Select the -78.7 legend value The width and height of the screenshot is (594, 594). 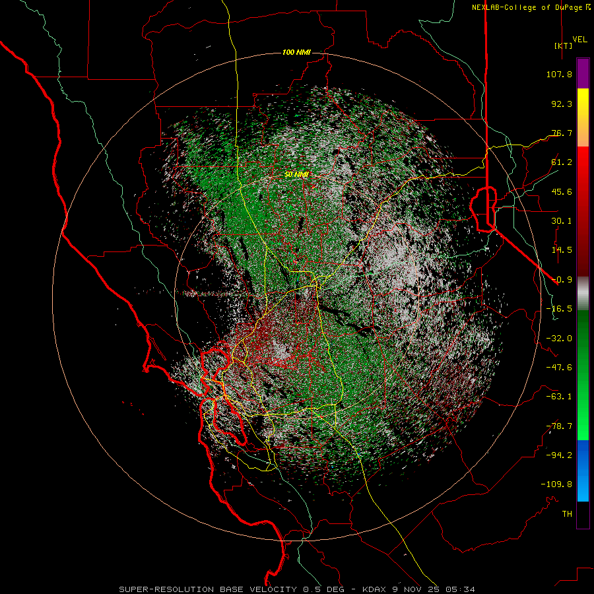(559, 426)
